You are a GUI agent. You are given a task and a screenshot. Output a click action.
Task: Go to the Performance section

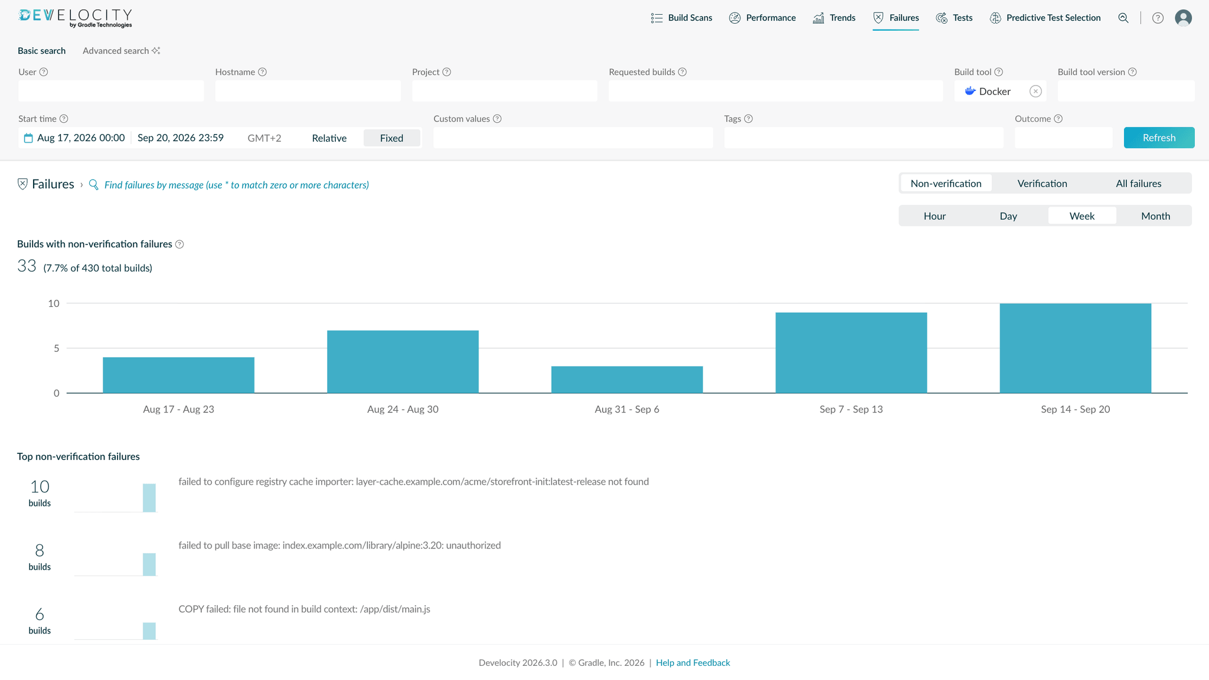click(x=762, y=18)
